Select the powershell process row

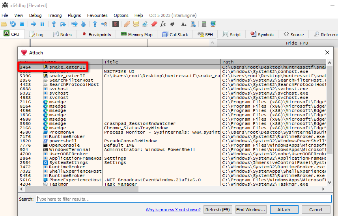click(x=172, y=141)
